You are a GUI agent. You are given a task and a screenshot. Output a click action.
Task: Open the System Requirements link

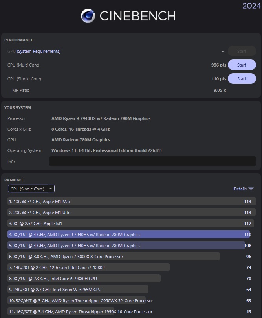38,51
